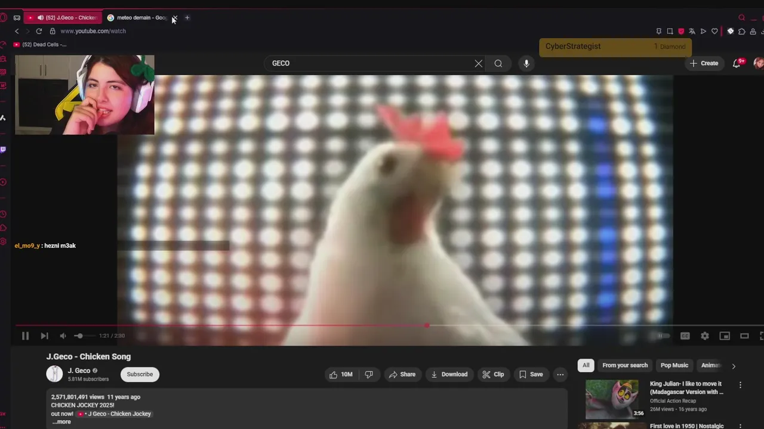Open King Julian- I like to move it title
The height and width of the screenshot is (429, 764).
click(x=686, y=388)
